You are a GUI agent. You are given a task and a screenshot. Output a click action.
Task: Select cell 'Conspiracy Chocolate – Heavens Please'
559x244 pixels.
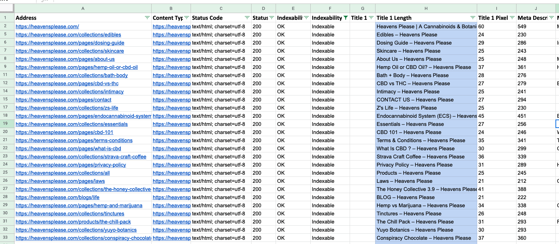[x=426, y=238]
